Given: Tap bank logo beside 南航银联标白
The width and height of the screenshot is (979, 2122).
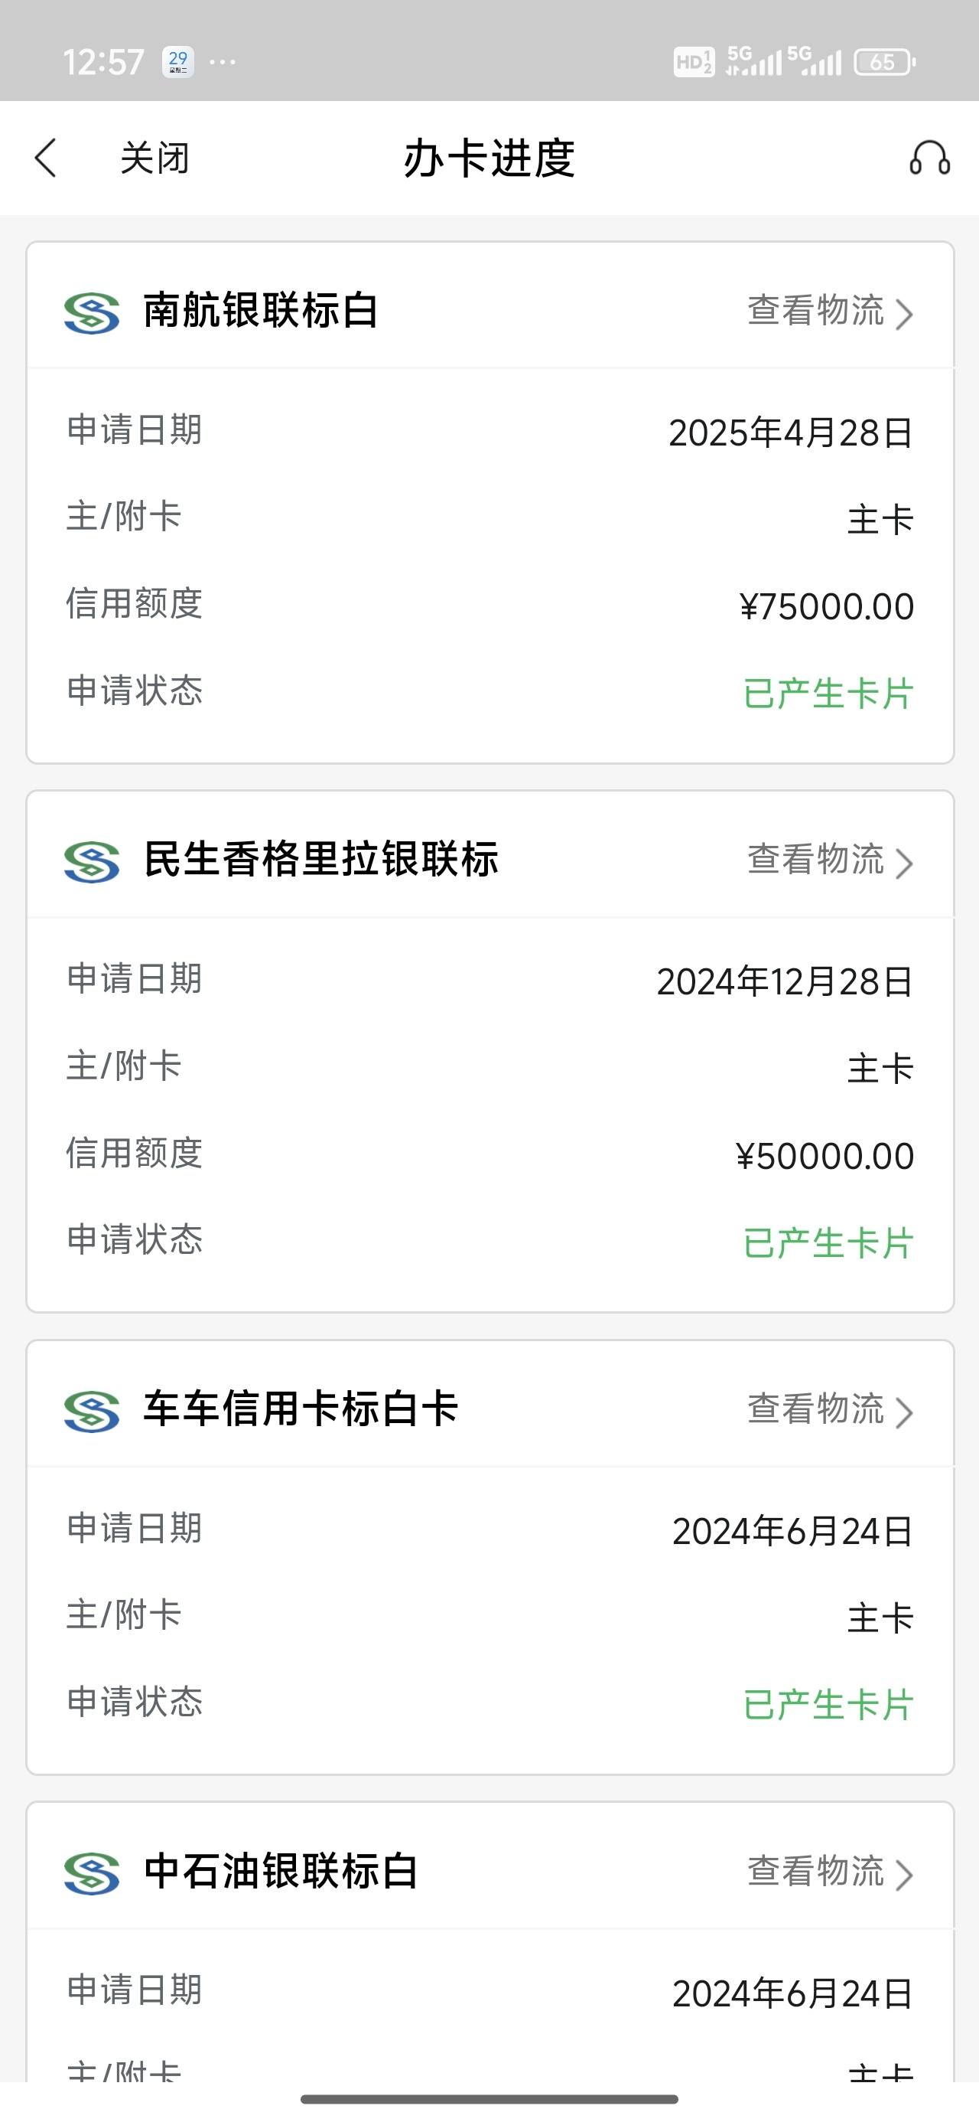Looking at the screenshot, I should click(91, 313).
